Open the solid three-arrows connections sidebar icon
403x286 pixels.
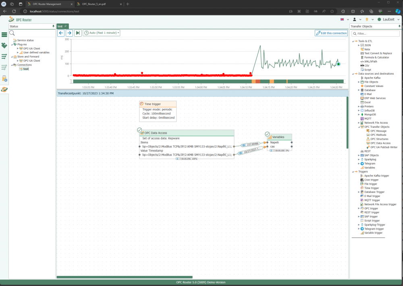coord(4,56)
